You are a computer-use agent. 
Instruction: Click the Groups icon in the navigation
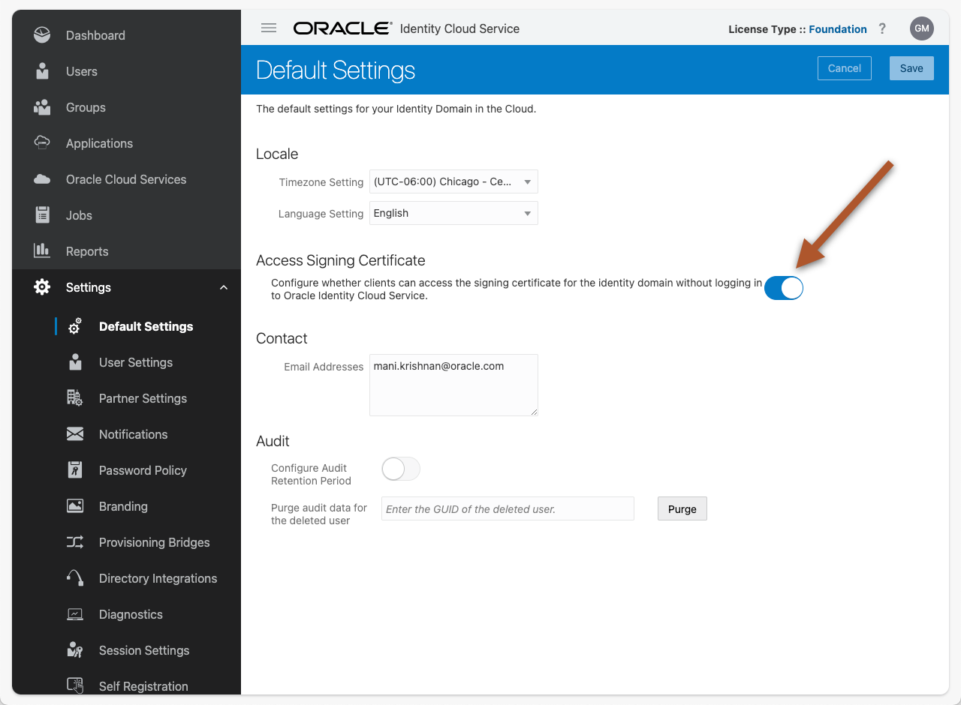42,107
